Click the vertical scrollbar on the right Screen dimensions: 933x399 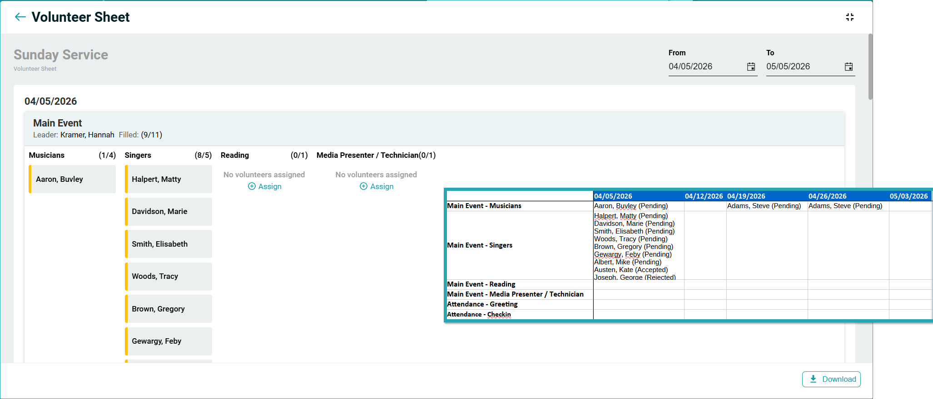point(870,67)
